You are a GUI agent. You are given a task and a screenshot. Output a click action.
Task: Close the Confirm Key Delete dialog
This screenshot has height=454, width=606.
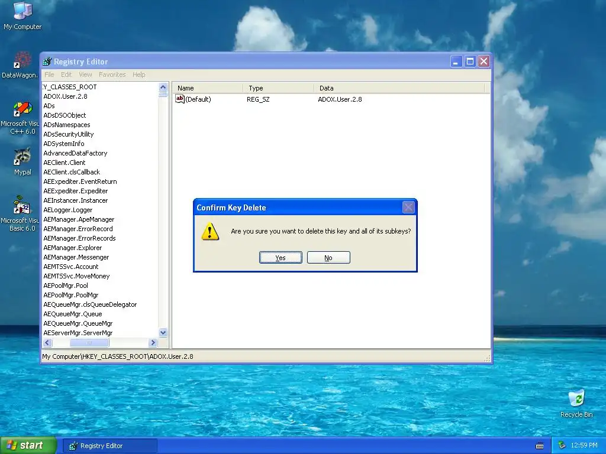coord(408,207)
